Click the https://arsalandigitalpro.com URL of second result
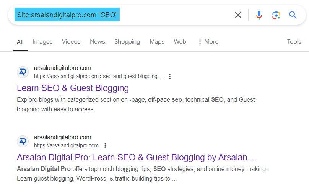The height and width of the screenshot is (194, 309). click(66, 145)
